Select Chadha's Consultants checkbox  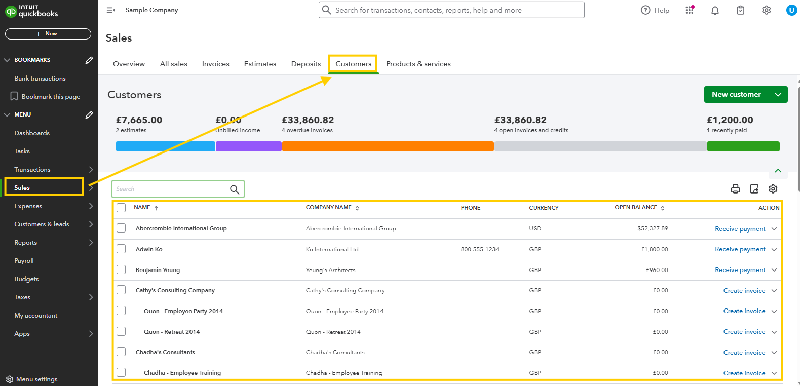pyautogui.click(x=121, y=352)
